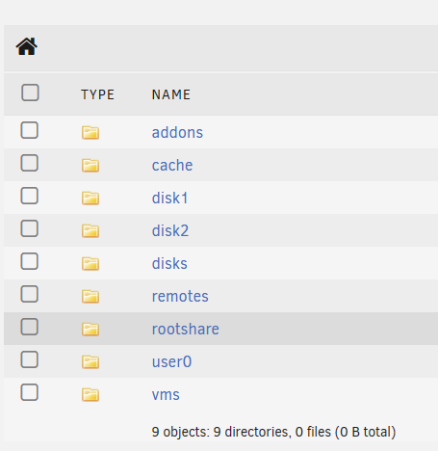Click the vms folder icon
438x451 pixels.
tap(90, 394)
